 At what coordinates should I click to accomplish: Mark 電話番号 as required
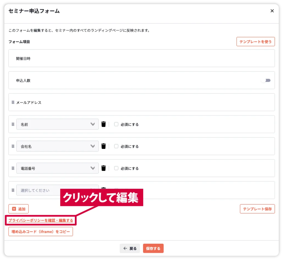point(116,168)
